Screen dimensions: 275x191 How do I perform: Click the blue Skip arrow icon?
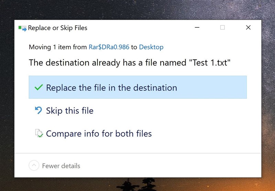tap(38, 110)
